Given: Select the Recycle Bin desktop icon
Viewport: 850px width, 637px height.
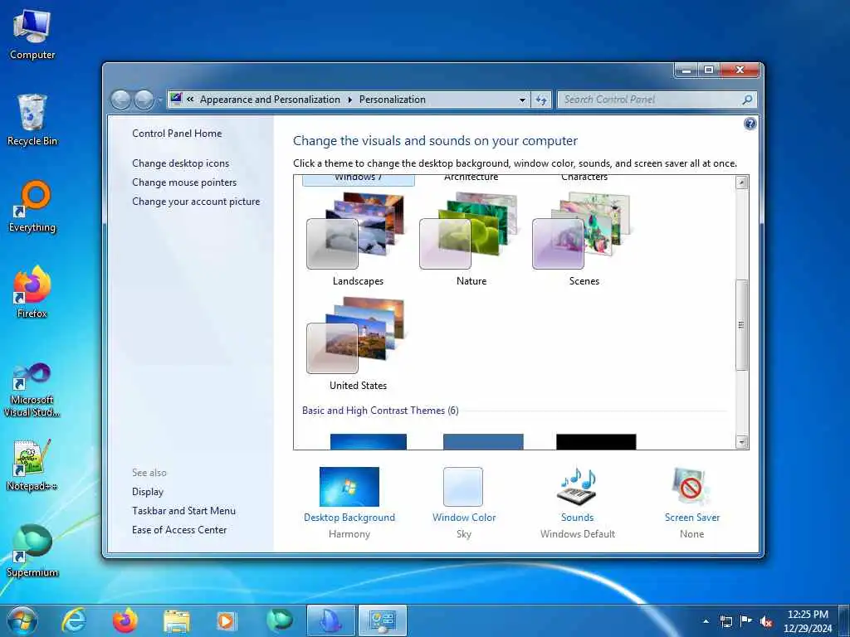Looking at the screenshot, I should pos(32,120).
